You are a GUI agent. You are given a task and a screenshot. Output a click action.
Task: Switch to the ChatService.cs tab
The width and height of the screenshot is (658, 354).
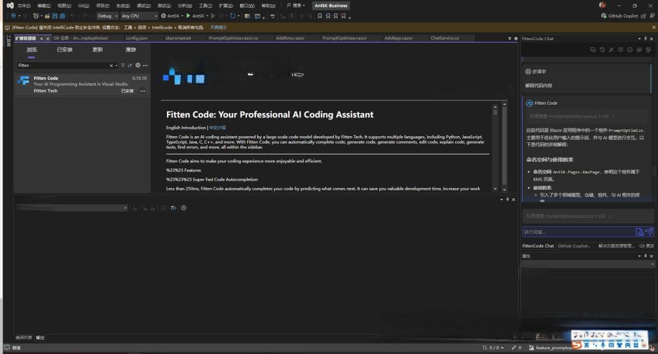pos(444,38)
